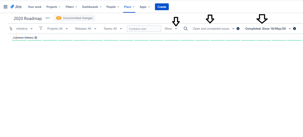Open the app switcher grid icon

5,7
